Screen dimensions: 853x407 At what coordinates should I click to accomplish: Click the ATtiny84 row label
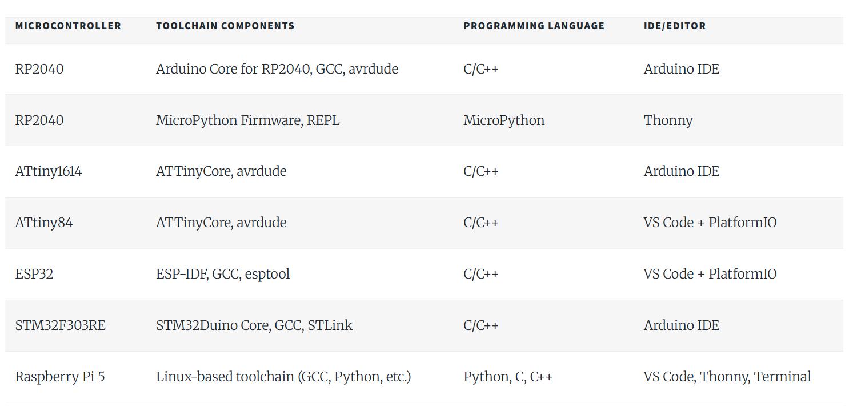click(x=44, y=223)
